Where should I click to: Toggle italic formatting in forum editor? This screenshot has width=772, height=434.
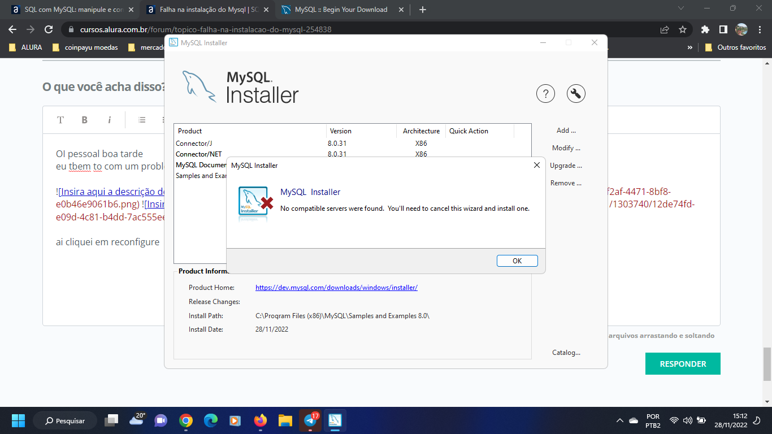coord(110,120)
